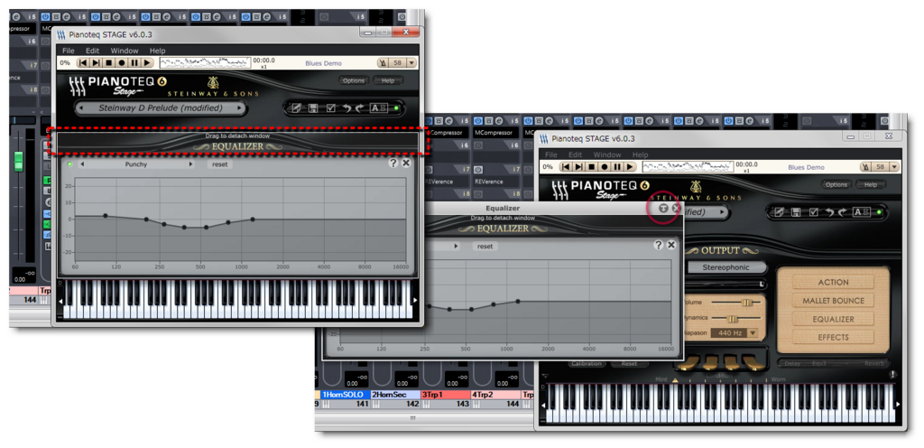The image size is (924, 448).
Task: Click the freeze parameters checkmark icon, left window
Action: [330, 107]
